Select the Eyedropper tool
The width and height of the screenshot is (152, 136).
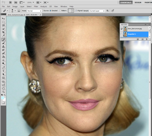(x=3, y=35)
